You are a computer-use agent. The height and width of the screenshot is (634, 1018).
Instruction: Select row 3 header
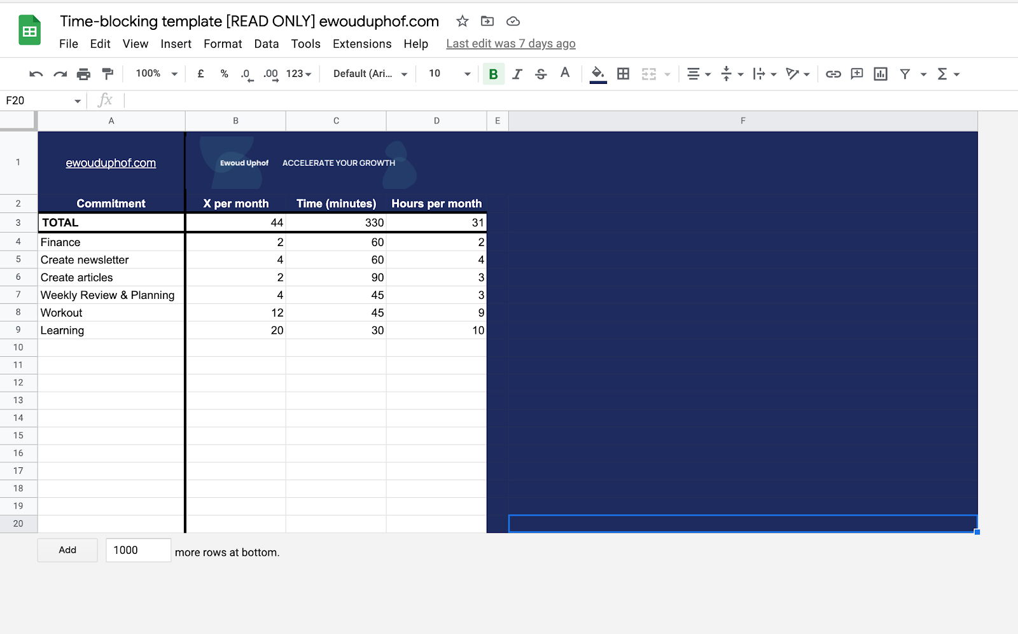[18, 223]
